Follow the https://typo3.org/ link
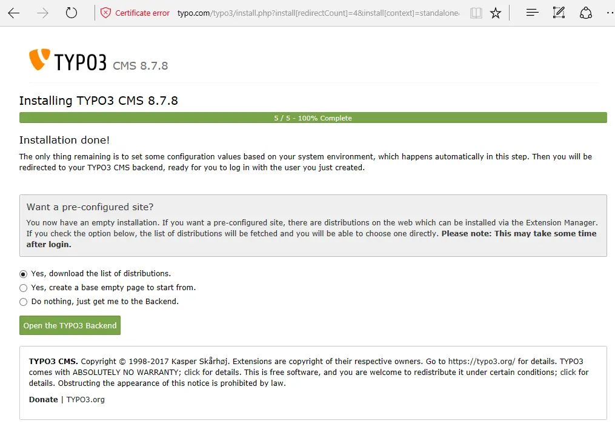Image resolution: width=615 pixels, height=441 pixels. pyautogui.click(x=482, y=362)
